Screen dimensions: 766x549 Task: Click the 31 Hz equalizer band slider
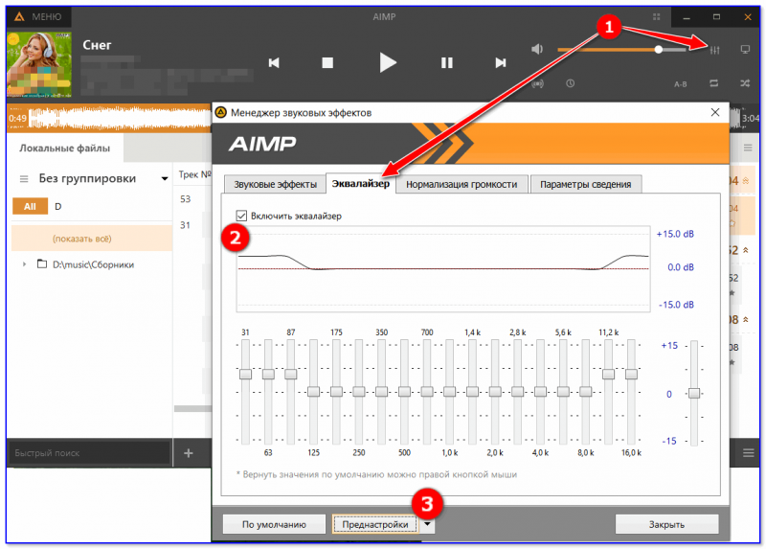(245, 374)
